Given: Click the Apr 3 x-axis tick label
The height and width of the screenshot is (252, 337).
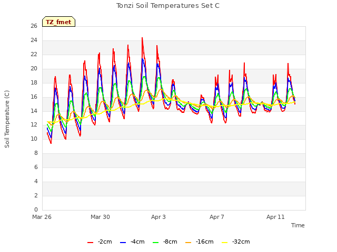Looking at the screenshot, I should (x=158, y=217).
